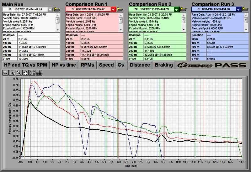This screenshot has height=172, width=251.
Task: Expand the Comparison Run 1 red dropdown
Action: click(x=113, y=9)
